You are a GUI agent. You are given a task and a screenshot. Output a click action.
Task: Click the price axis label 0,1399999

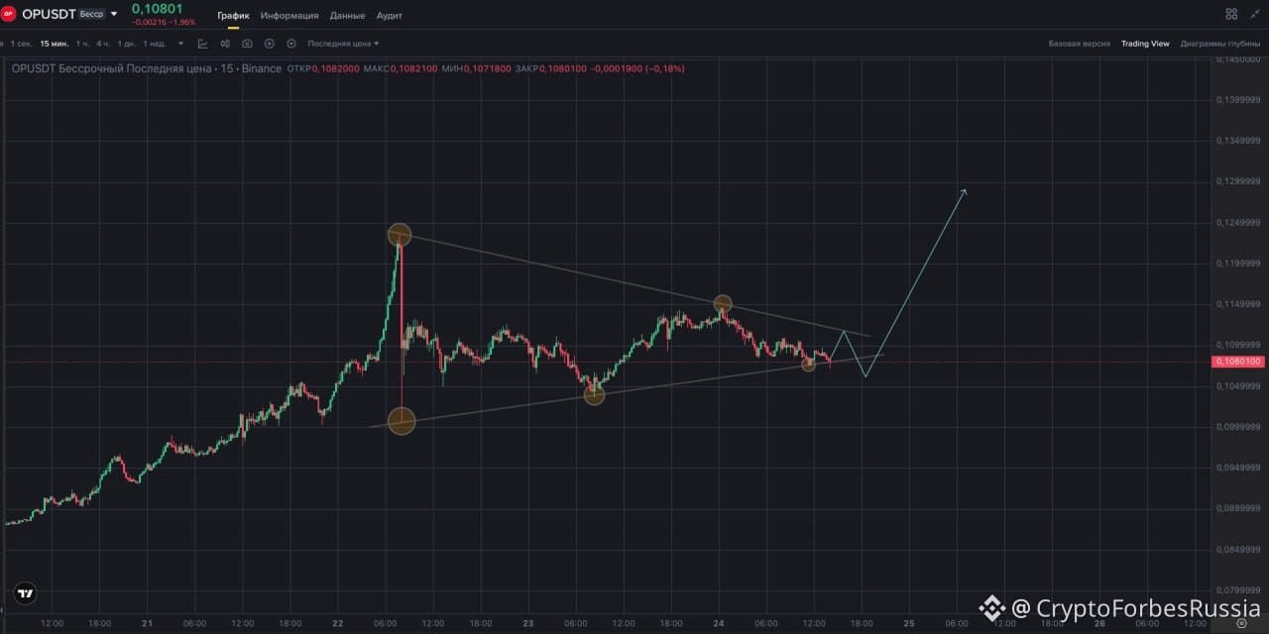1237,100
